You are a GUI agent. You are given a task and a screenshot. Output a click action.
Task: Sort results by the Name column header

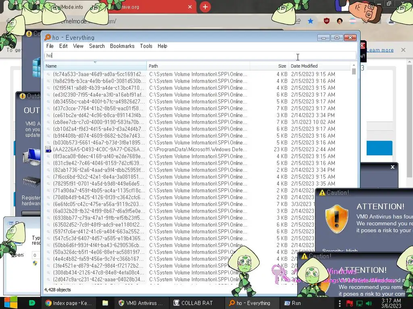tap(95, 66)
